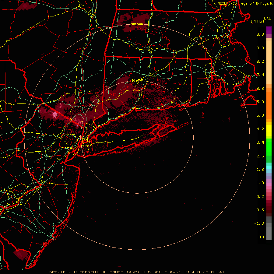Image resolution: width=274 pixels, height=274 pixels.
Task: Click the NEXLAB-College of DuPage credit text
Action: [x=245, y=3]
